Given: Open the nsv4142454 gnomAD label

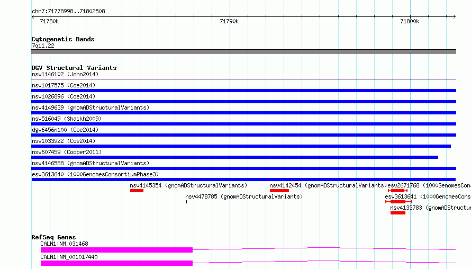Looking at the screenshot, I should coord(328,185).
